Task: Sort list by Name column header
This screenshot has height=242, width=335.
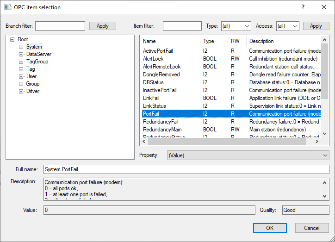Action: tap(170, 41)
